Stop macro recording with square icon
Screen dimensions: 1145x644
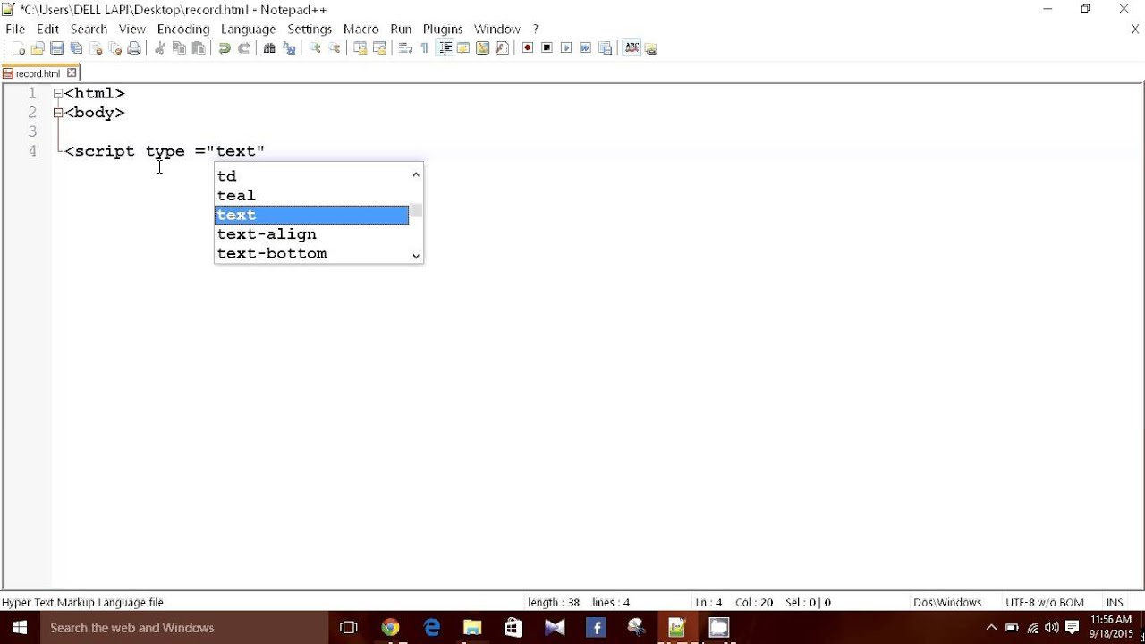tap(547, 48)
